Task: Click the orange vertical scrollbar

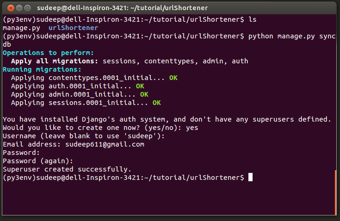Action: click(336, 192)
